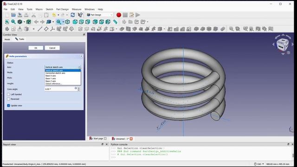Click the Execute macro play icon
Image resolution: width=297 pixels, height=167 pixels.
coord(138,15)
